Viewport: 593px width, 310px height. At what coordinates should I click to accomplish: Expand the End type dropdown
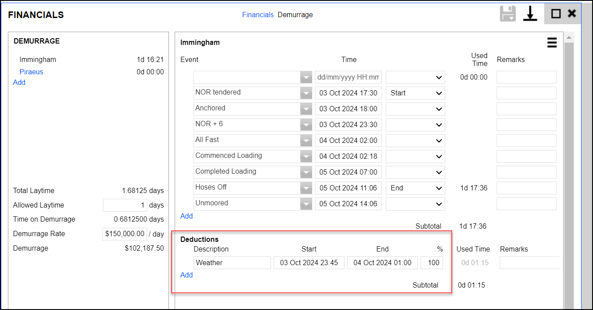coord(415,188)
